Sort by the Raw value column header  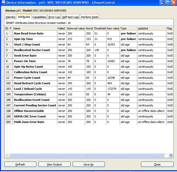coord(113,28)
